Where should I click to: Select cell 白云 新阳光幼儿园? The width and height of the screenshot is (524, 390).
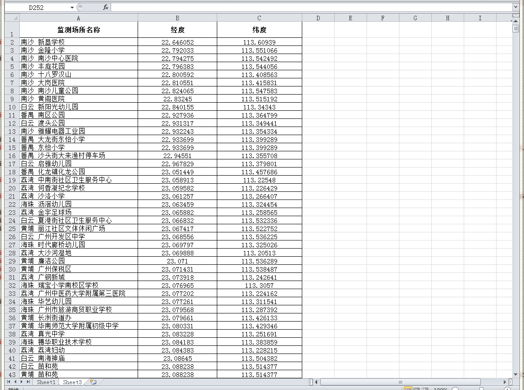tap(79, 107)
